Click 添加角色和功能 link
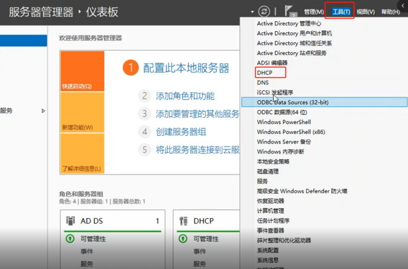The height and width of the screenshot is (269, 408). click(185, 96)
